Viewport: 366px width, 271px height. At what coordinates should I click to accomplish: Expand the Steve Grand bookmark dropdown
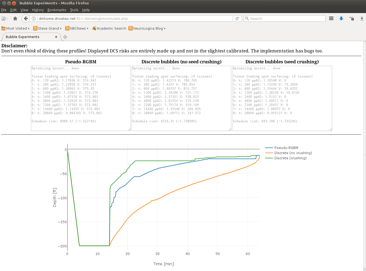point(61,29)
